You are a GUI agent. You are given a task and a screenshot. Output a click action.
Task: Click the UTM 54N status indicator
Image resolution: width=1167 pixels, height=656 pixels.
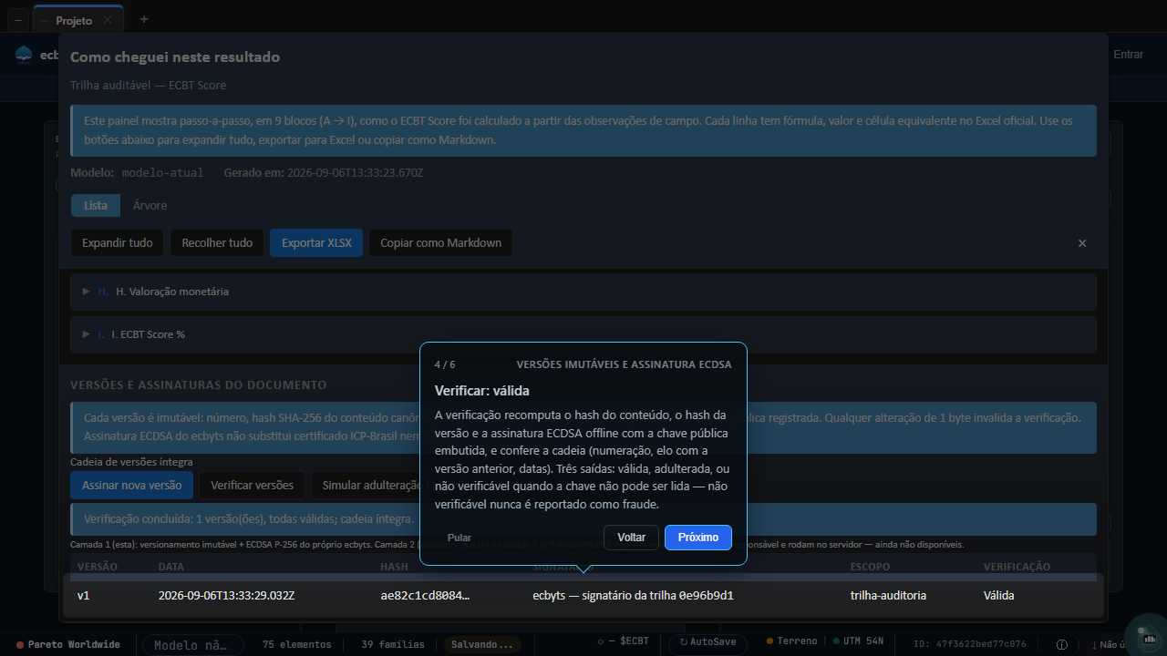click(858, 641)
